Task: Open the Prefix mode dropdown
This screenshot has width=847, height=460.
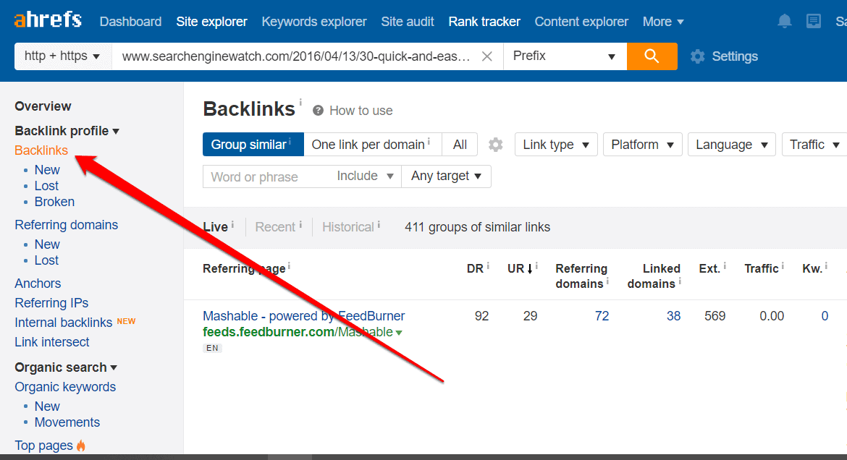Action: [x=565, y=56]
